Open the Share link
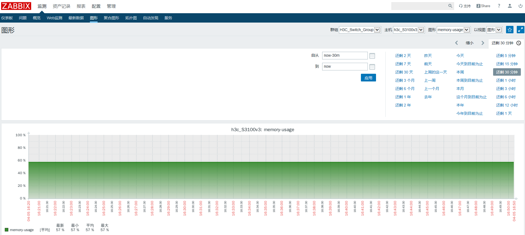 pyautogui.click(x=483, y=6)
